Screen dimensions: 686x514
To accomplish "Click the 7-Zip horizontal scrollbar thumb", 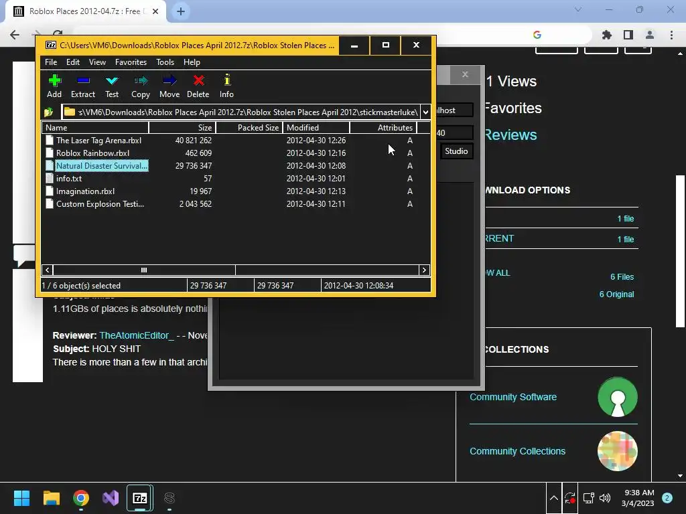I will pyautogui.click(x=145, y=270).
